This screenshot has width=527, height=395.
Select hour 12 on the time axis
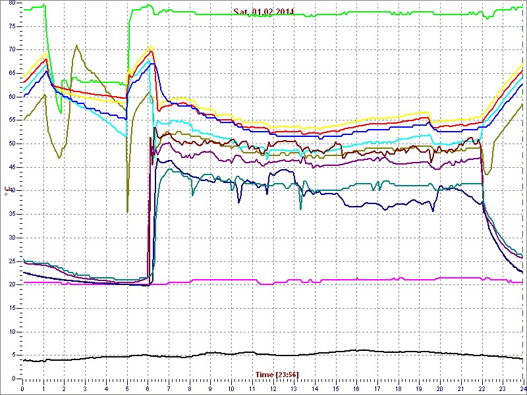click(273, 388)
